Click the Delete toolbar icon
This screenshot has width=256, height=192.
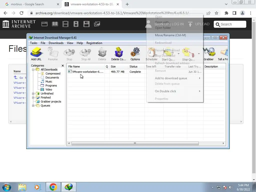(x=102, y=54)
